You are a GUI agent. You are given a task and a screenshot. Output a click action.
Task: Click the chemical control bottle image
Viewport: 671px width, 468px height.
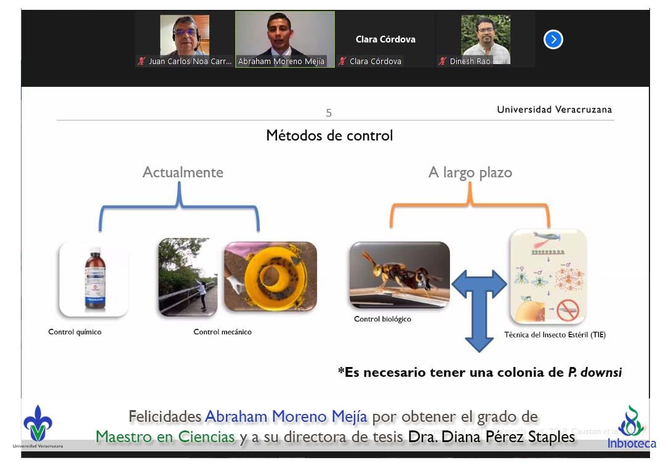(94, 279)
